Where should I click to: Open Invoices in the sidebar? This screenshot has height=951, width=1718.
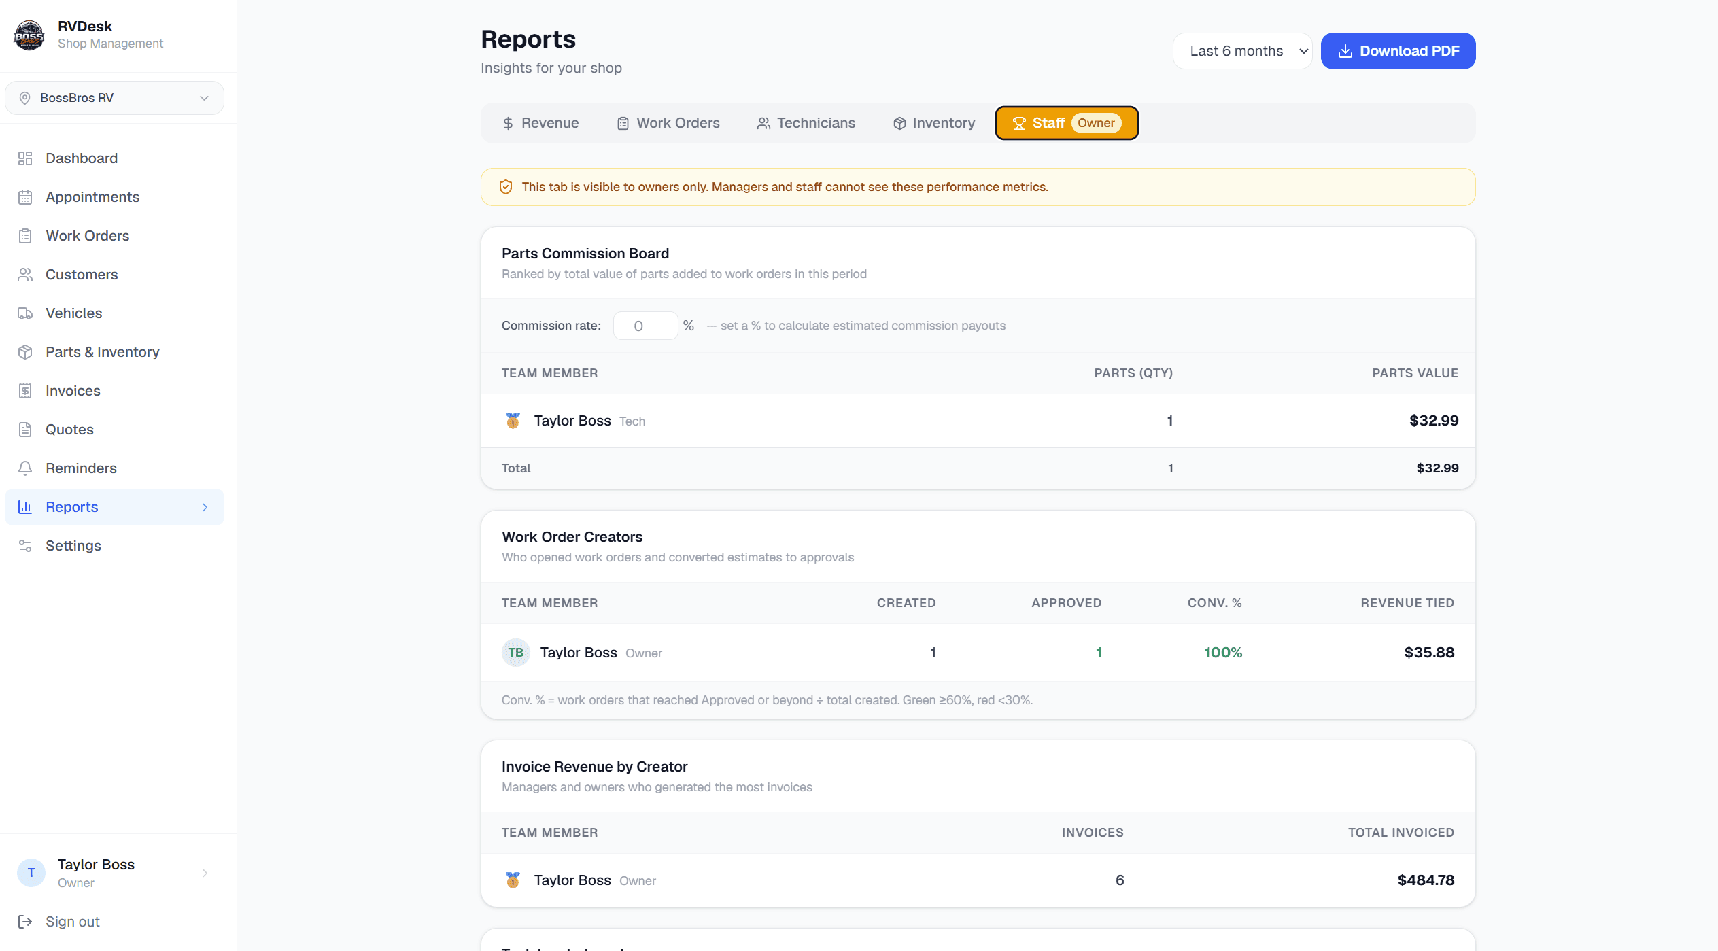click(114, 391)
